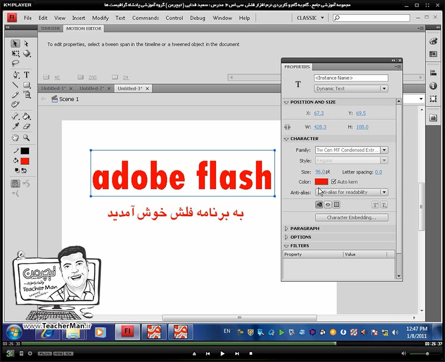The width and height of the screenshot is (445, 362).
Task: Open the Color panel from dock
Action: (x=433, y=41)
